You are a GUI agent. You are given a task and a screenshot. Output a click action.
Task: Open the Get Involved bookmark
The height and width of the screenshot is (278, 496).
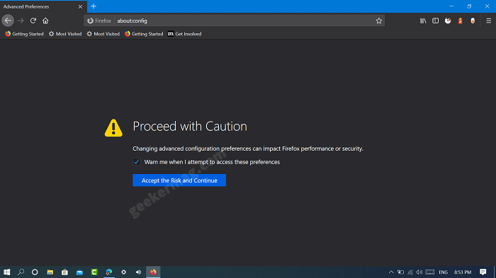click(x=184, y=34)
